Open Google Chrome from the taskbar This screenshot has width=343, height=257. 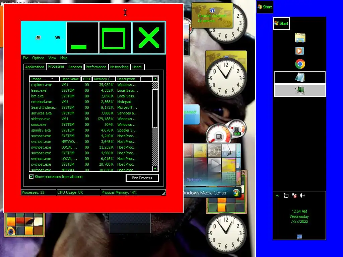click(x=300, y=64)
